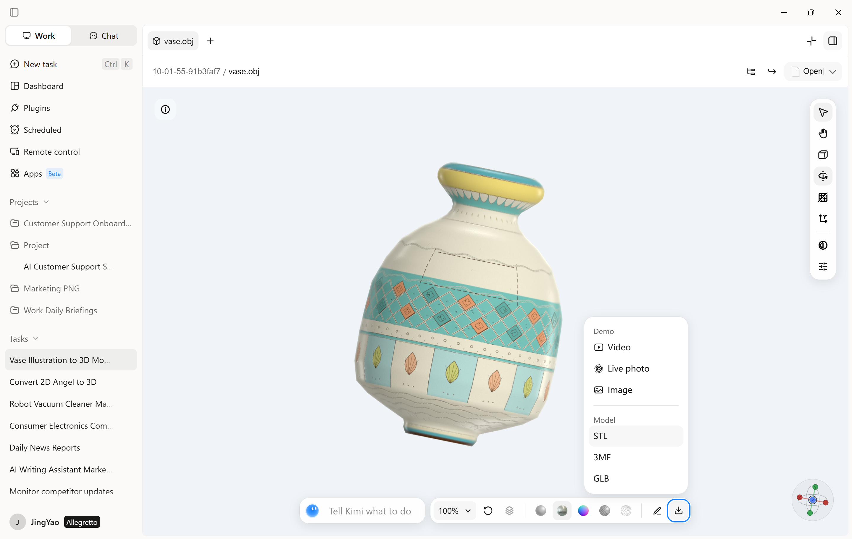This screenshot has height=539, width=852.
Task: Toggle the left sidebar panel icon
Action: (x=14, y=12)
